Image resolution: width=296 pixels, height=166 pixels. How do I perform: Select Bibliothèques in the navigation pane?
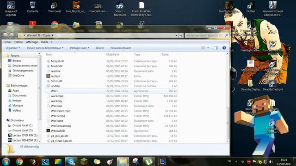[19, 85]
